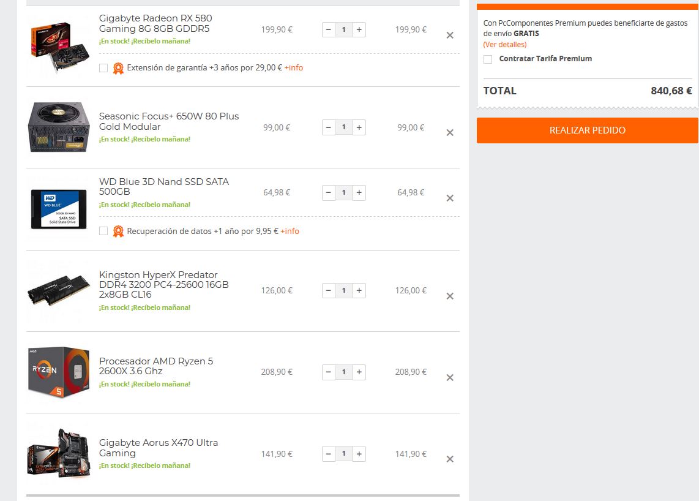Screen dimensions: 699x501
Task: Click the Radeon RX 580 thumbnail image
Action: (59, 47)
